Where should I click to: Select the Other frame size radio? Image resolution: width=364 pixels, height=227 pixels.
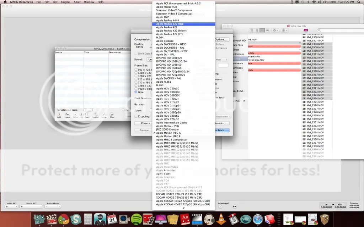(x=136, y=92)
